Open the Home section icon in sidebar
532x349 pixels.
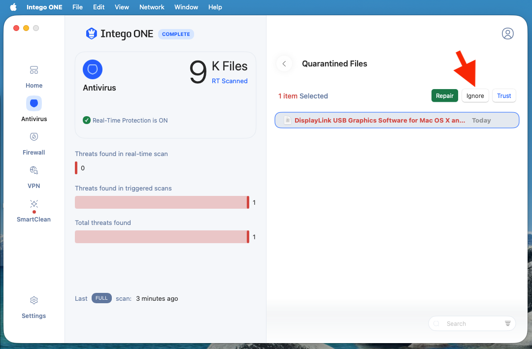[x=34, y=70]
